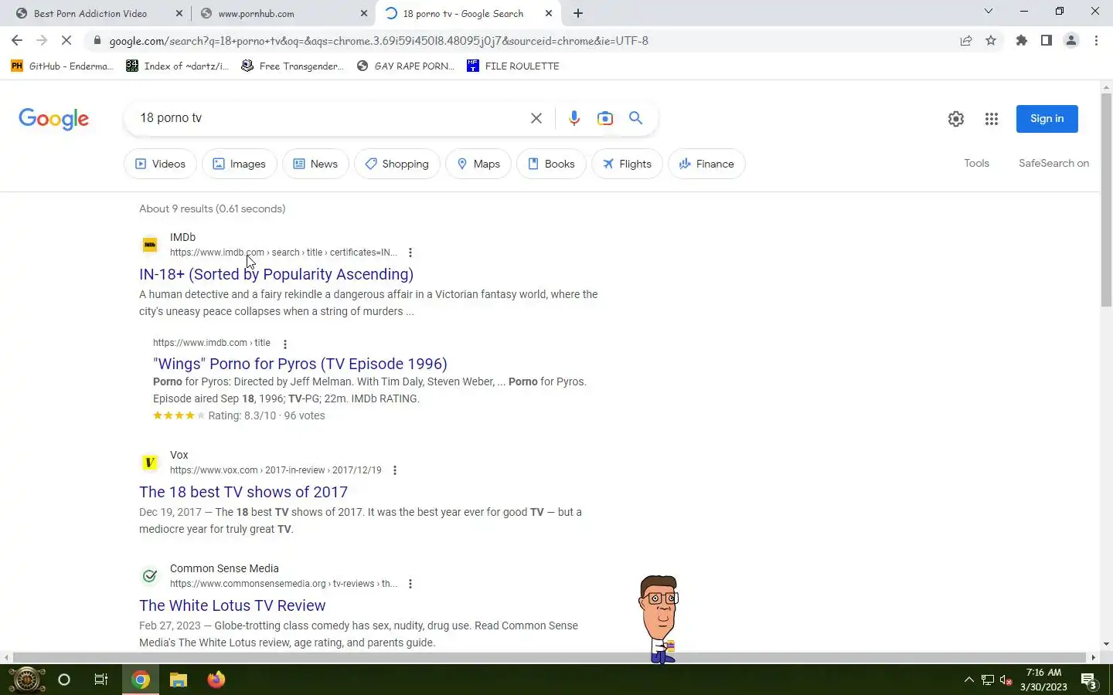The height and width of the screenshot is (695, 1113).
Task: Open the Wings TV Episode 1996 link
Action: pyautogui.click(x=300, y=364)
